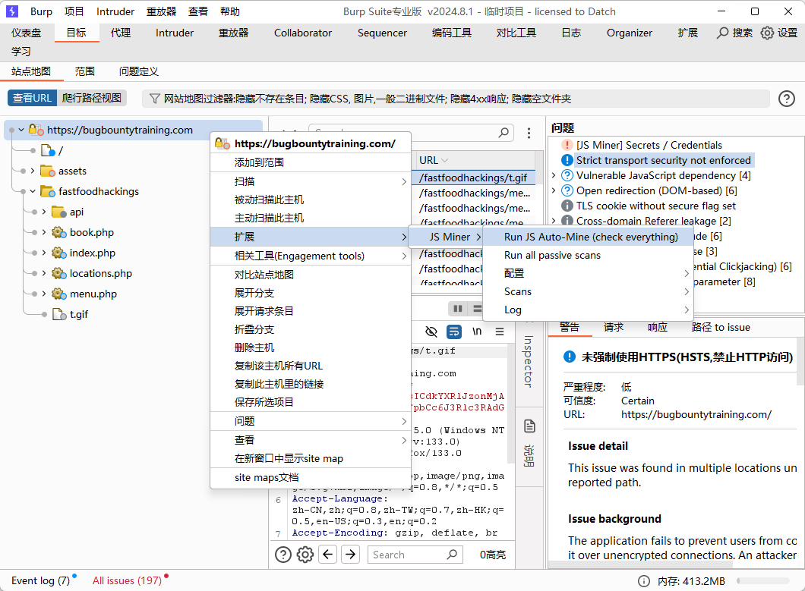Toggle hide non-printable characters eye icon
Viewport: 805px width, 591px height.
431,332
